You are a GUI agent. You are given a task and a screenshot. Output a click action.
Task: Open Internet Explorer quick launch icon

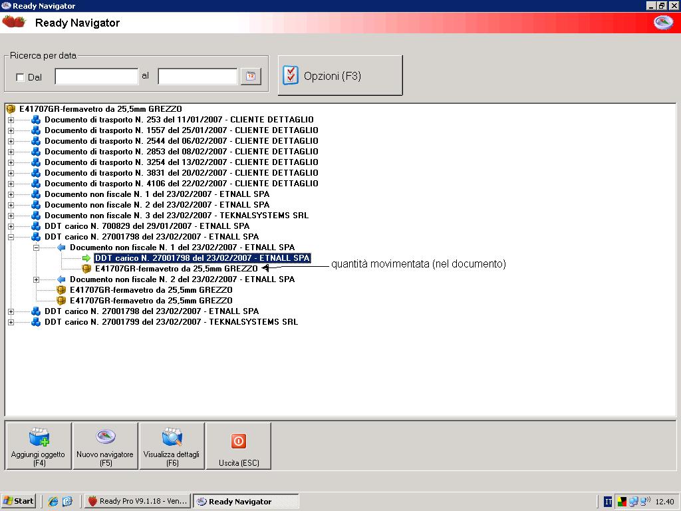coord(53,502)
